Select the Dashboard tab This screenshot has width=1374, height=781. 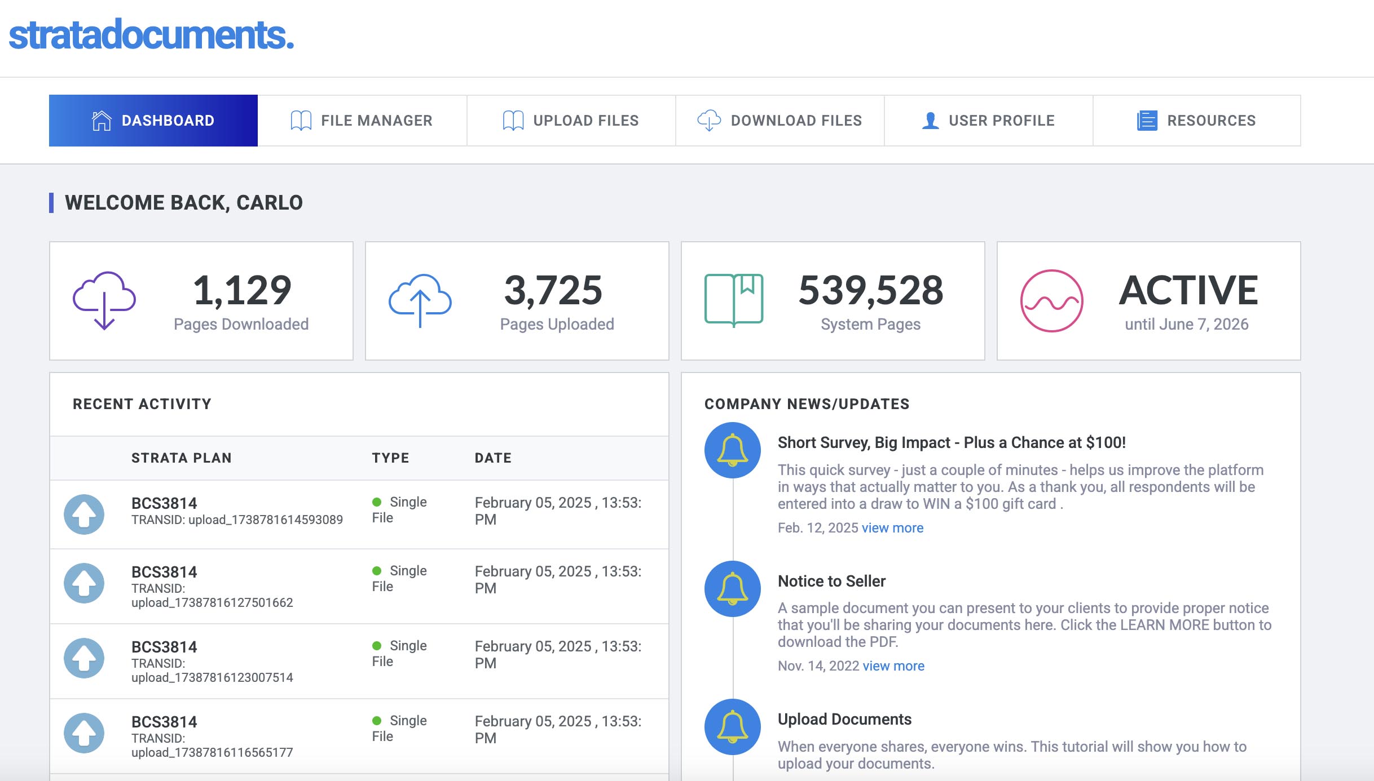tap(153, 121)
